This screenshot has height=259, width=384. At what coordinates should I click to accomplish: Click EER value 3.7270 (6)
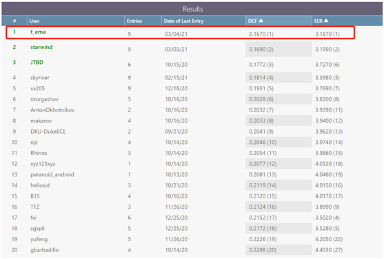pyautogui.click(x=327, y=65)
